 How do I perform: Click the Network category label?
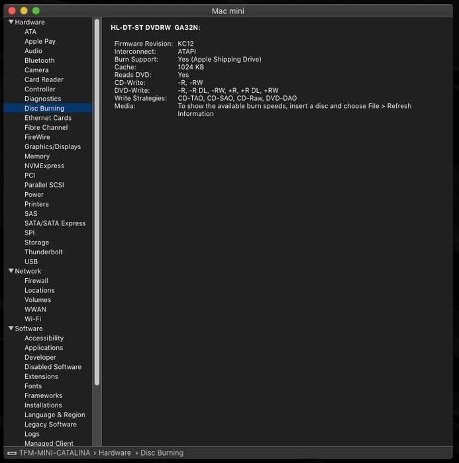coord(28,271)
